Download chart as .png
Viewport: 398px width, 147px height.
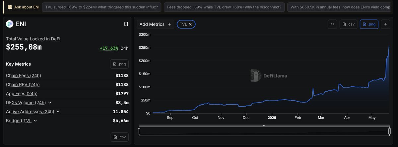[x=369, y=24]
